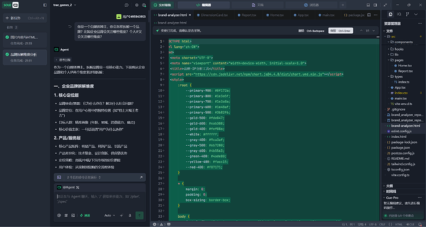Click the undo arrow beside user message
The width and height of the screenshot is (426, 227).
click(x=70, y=26)
